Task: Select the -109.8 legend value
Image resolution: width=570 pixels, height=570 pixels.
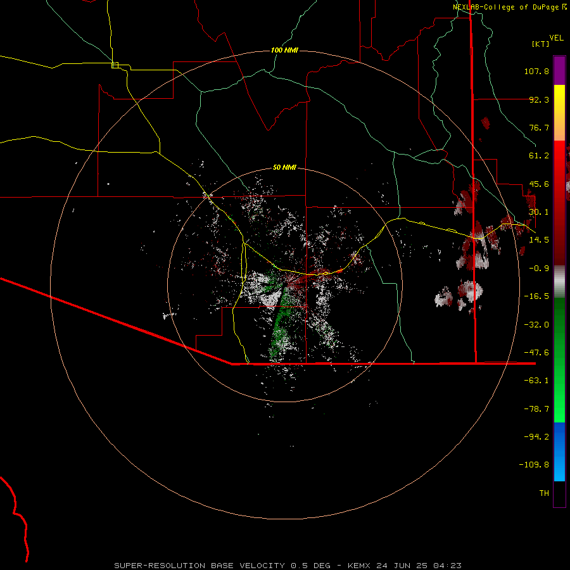Action: 534,465
